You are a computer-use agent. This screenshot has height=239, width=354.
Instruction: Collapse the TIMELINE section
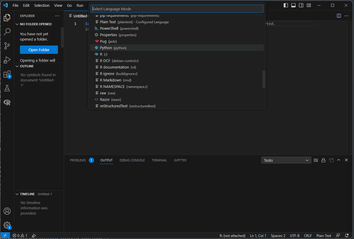(x=17, y=194)
